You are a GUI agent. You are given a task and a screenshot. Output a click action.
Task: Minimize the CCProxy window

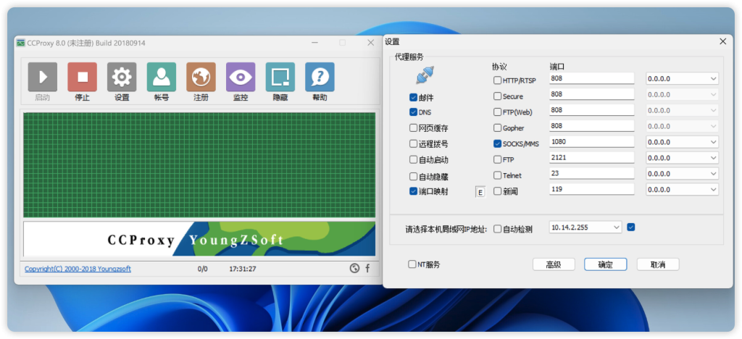pyautogui.click(x=314, y=43)
